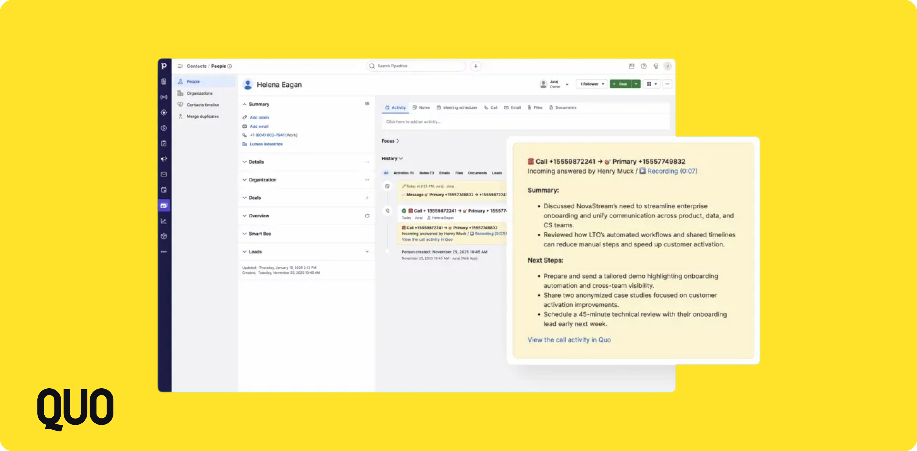The height and width of the screenshot is (451, 917).
Task: Open the 1 follower dropdown
Action: pos(592,84)
